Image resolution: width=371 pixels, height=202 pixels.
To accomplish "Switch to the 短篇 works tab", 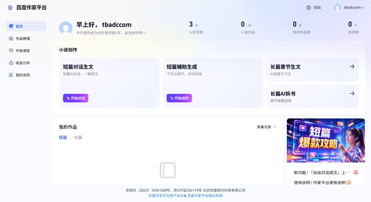I will [x=63, y=137].
